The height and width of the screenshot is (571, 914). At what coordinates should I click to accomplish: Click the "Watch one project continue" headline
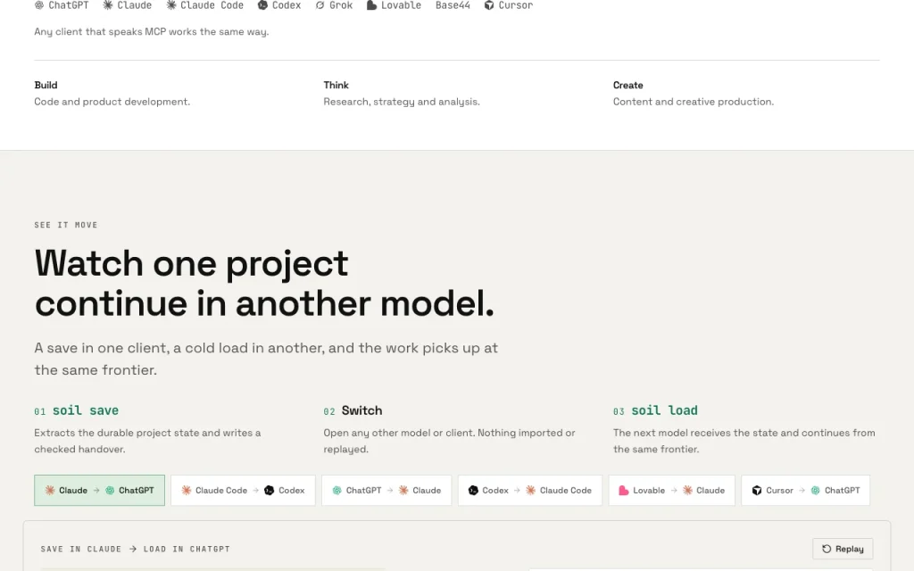[x=264, y=283]
